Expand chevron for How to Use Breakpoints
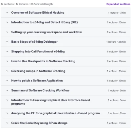131x129 pixels. click(x=7, y=61)
